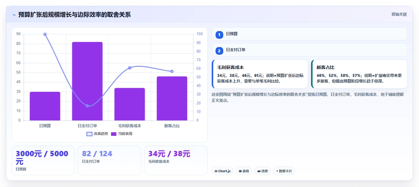Click 毛利获客成本 label under 34元 / 38元
Image resolution: width=419 pixels, height=187 pixels.
point(159,162)
